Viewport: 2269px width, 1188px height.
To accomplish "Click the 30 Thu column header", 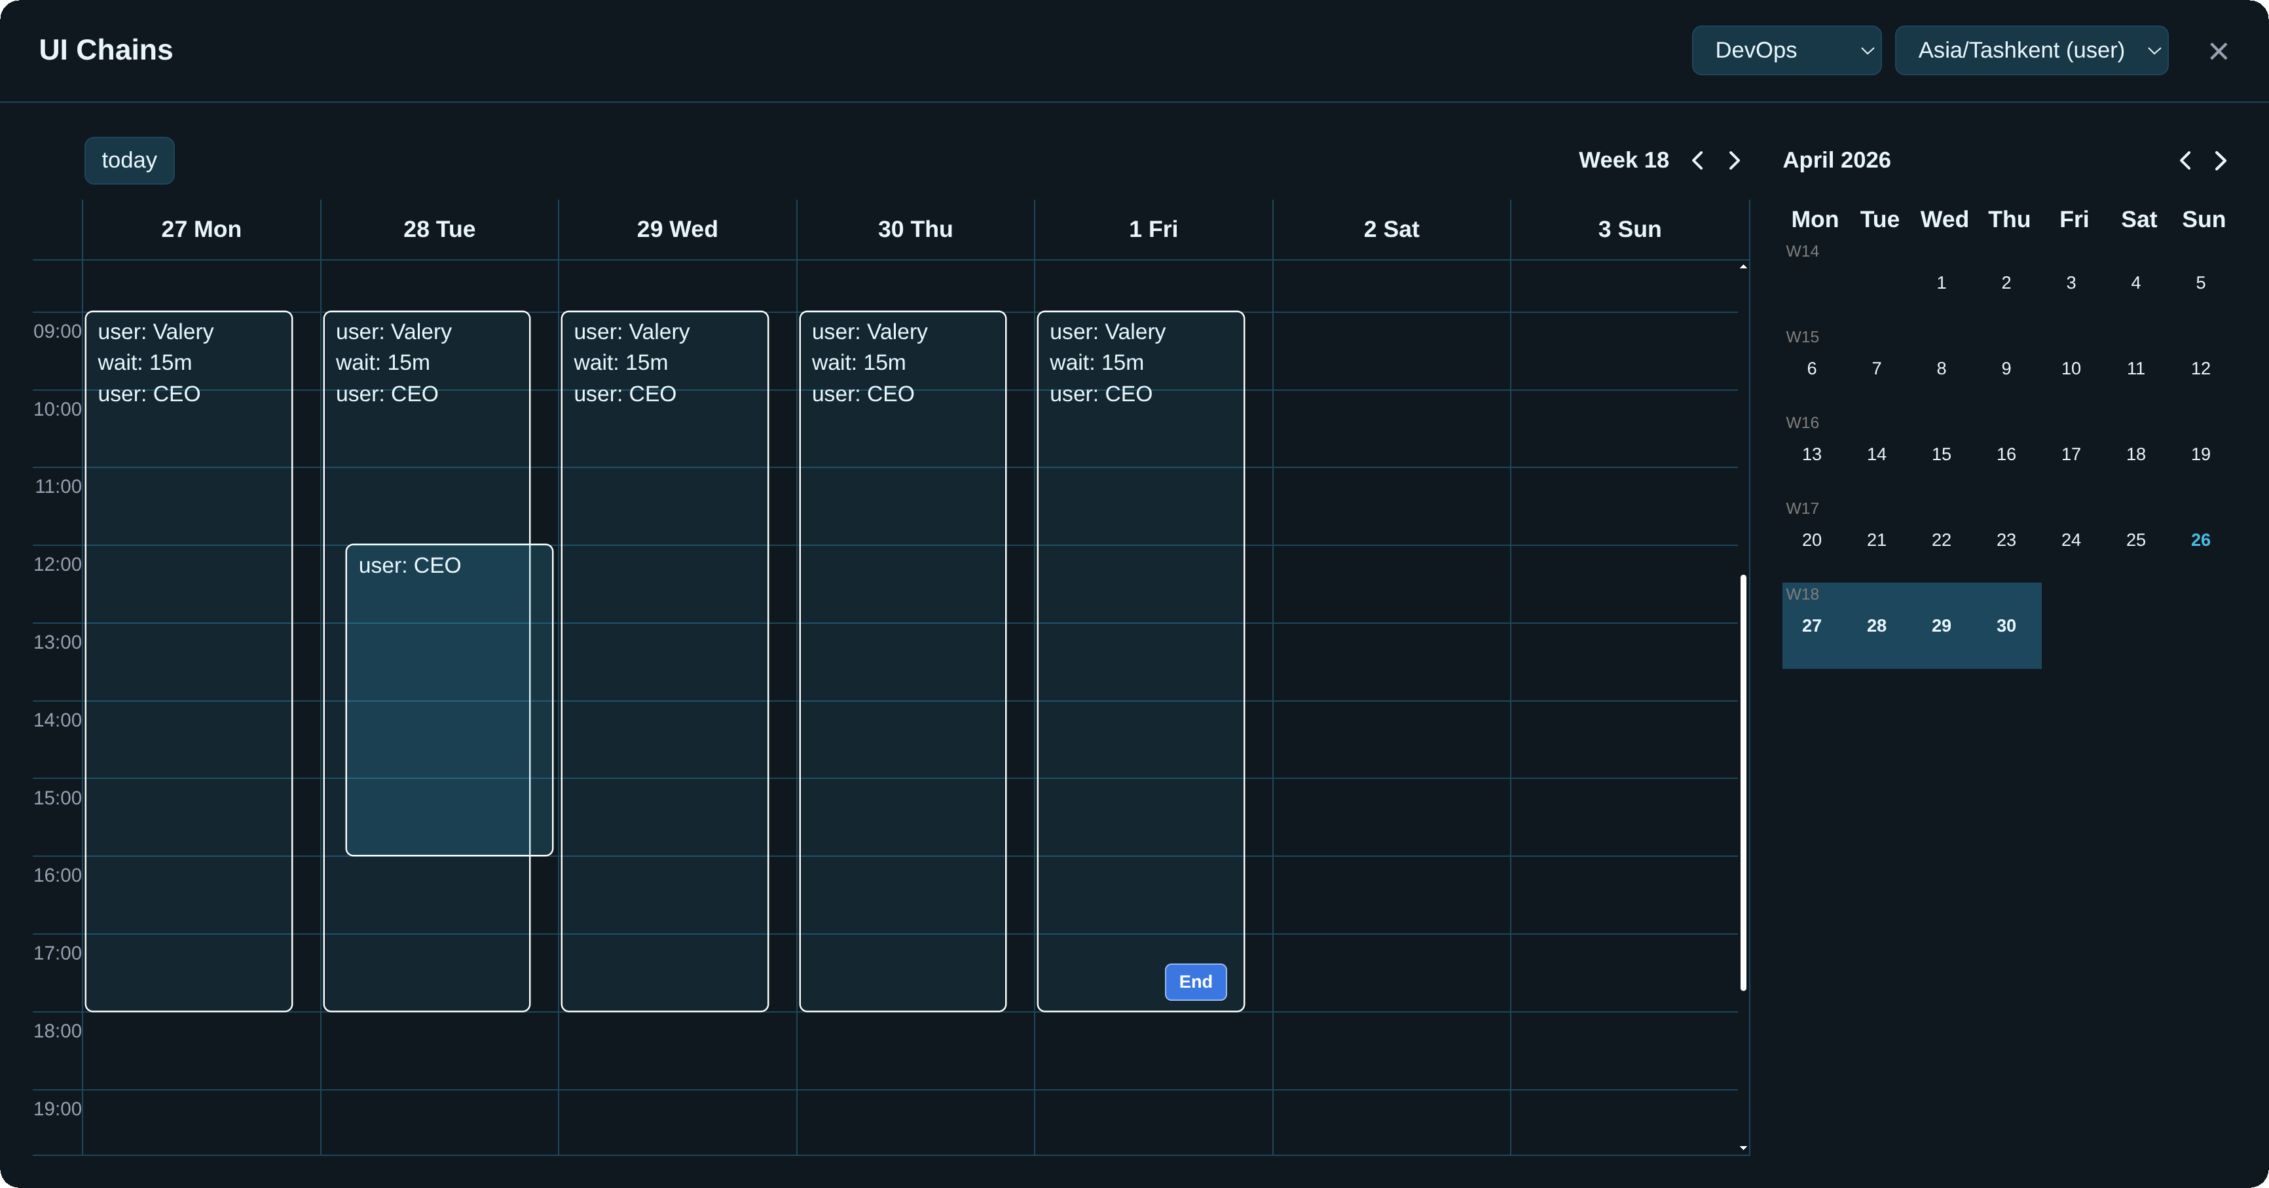I will tap(915, 229).
